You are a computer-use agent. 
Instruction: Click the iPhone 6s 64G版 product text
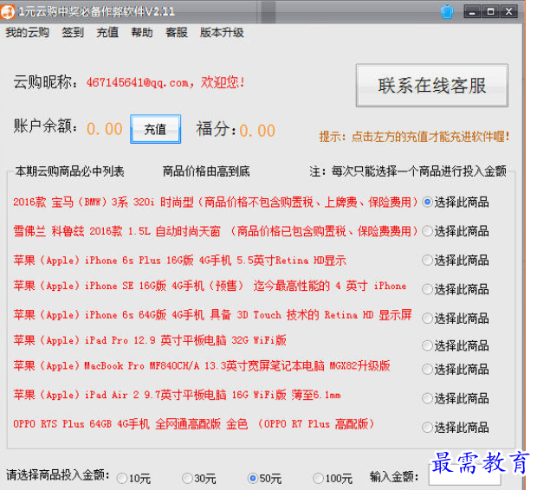tap(212, 315)
